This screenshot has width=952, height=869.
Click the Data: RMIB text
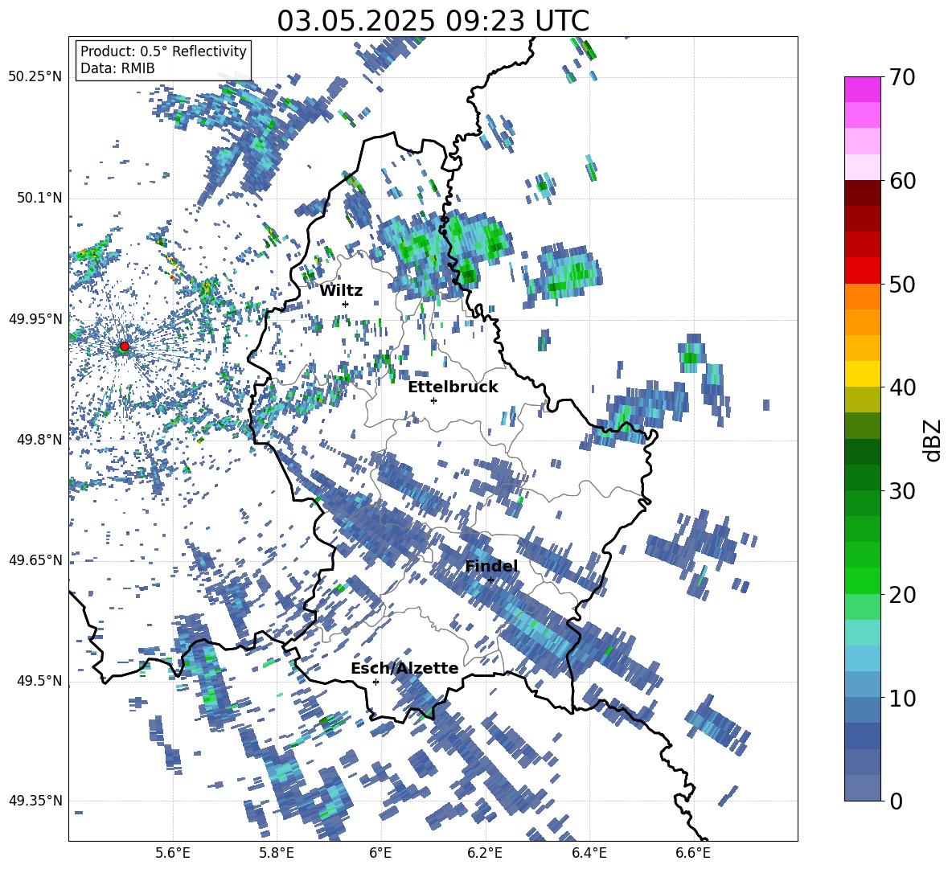pyautogui.click(x=117, y=68)
